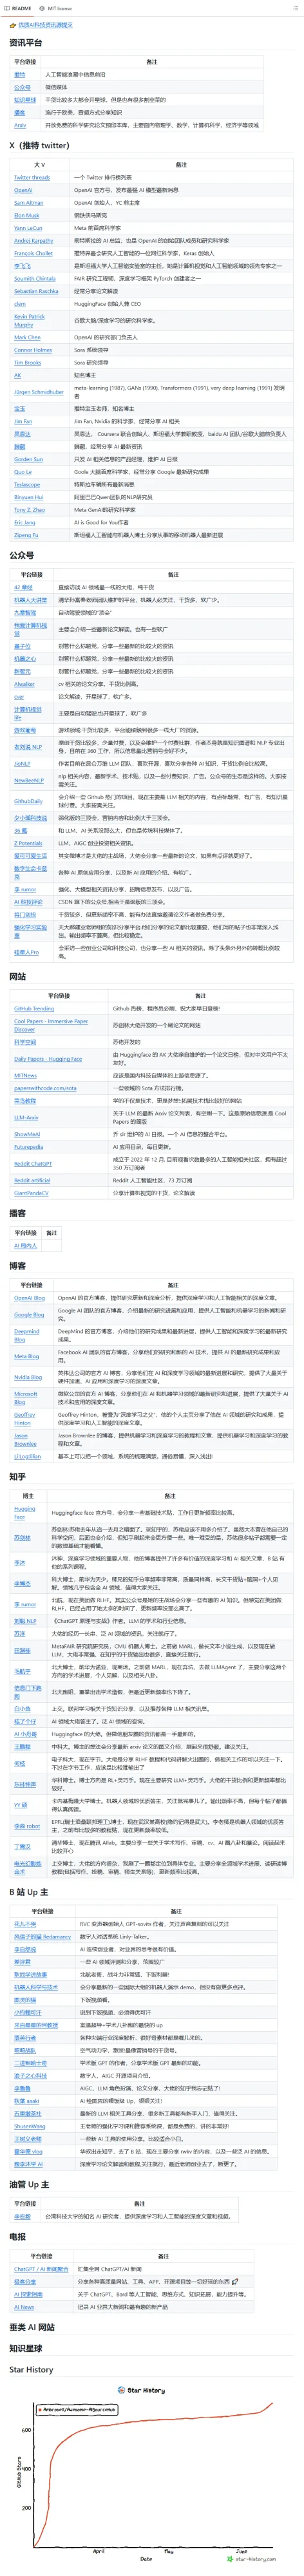The image size is (304, 2576).
Task: Open the clem Twitter link
Action: click(x=20, y=304)
